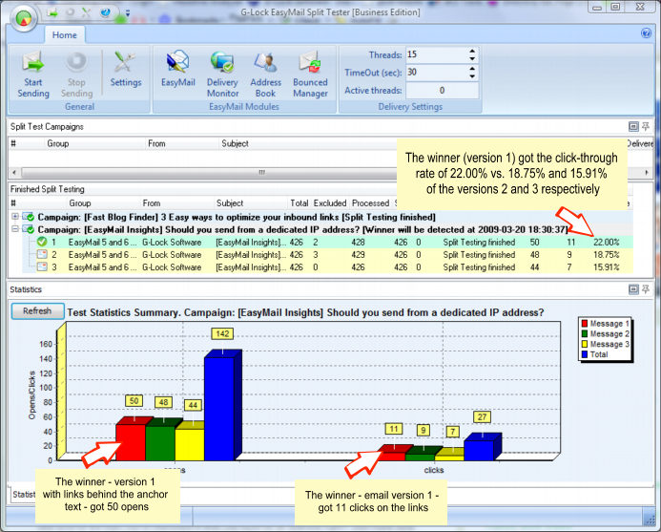Screen dimensions: 661x532
Task: Launch the EasyMail module
Action: tap(178, 70)
